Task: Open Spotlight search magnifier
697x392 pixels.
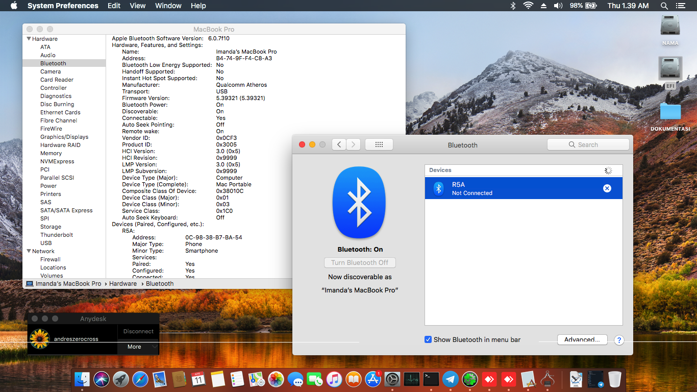Action: click(664, 6)
